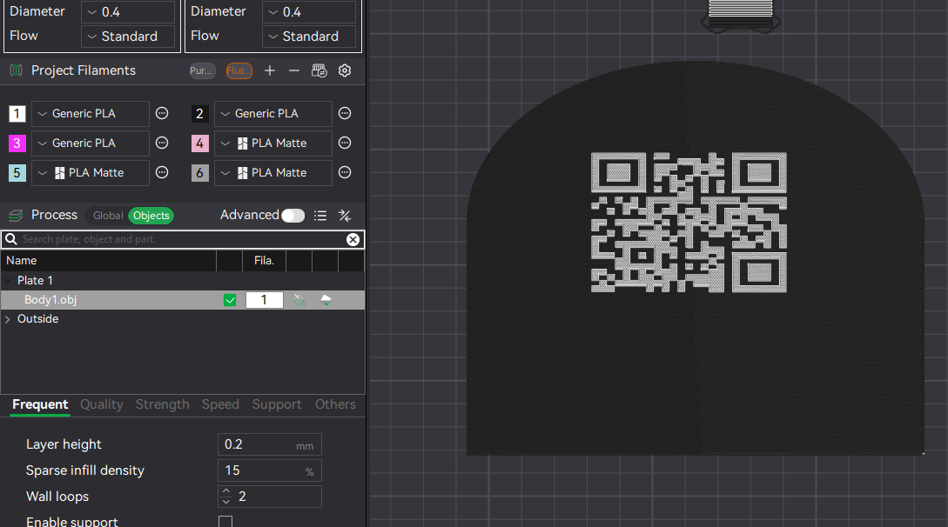Open filament 4 PLA Matte dropdown
Screen dimensions: 948x527
(273, 143)
